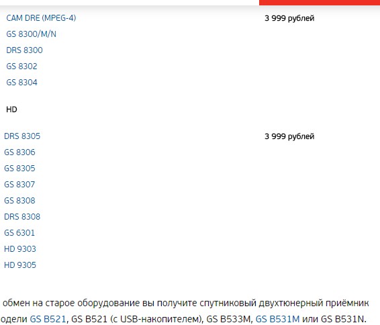Open the GS 6301 link
Image resolution: width=380 pixels, height=325 pixels.
pos(19,232)
